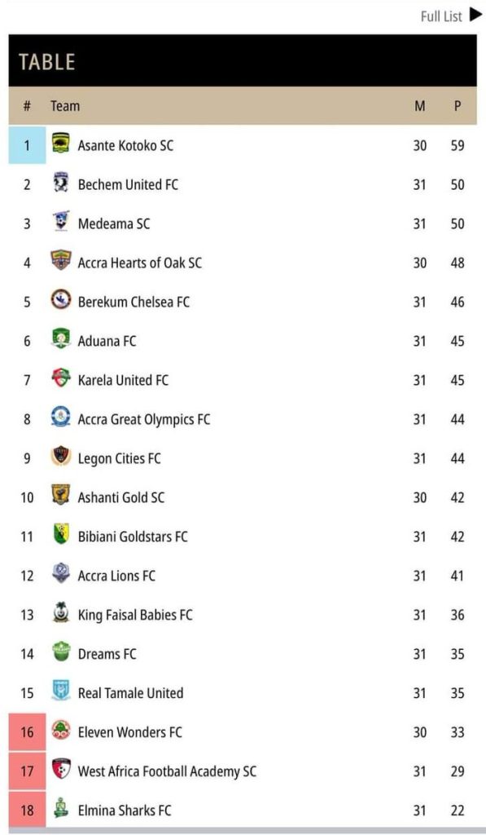
Task: Select the Legon Cities FC row
Action: coord(243,458)
